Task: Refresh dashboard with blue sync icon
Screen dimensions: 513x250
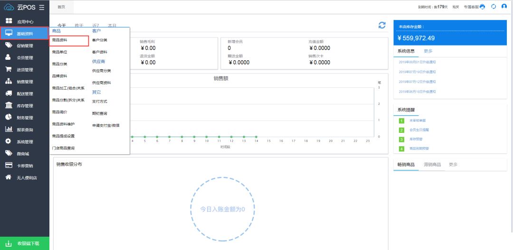Action: pyautogui.click(x=382, y=25)
